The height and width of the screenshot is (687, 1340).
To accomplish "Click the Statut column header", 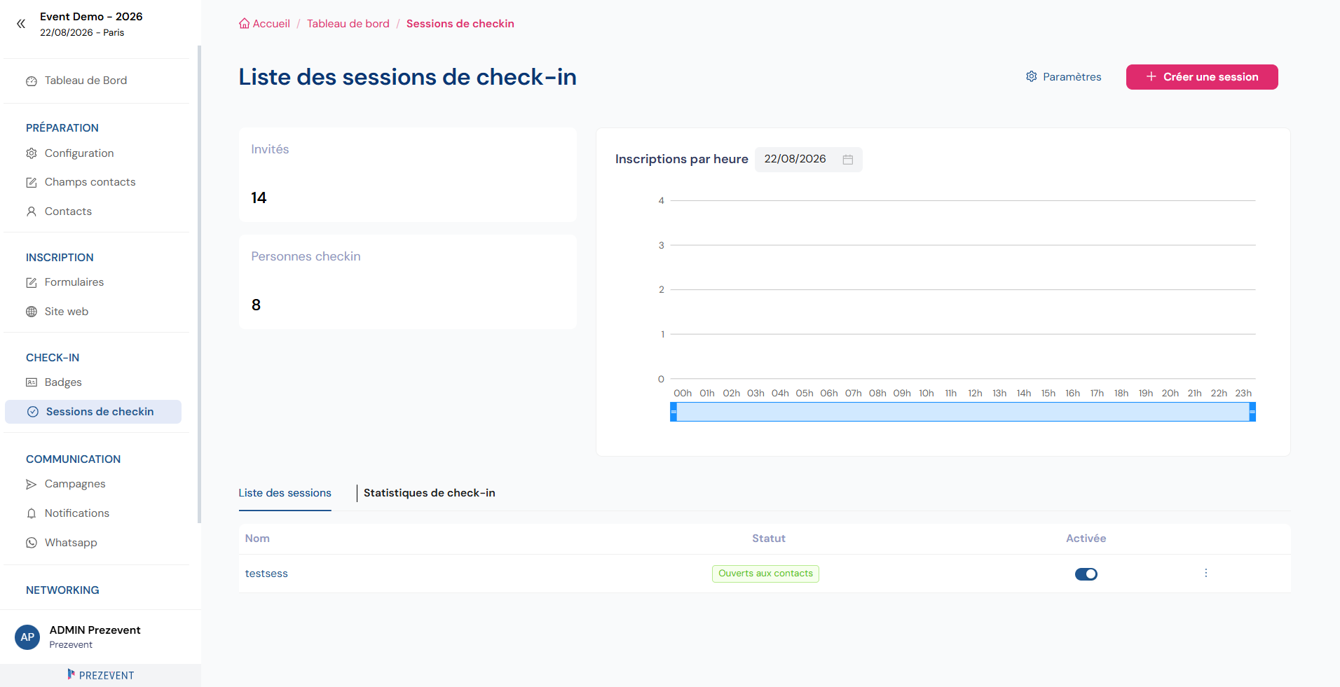I will pyautogui.click(x=769, y=539).
